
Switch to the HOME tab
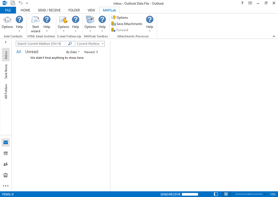[x=25, y=10]
